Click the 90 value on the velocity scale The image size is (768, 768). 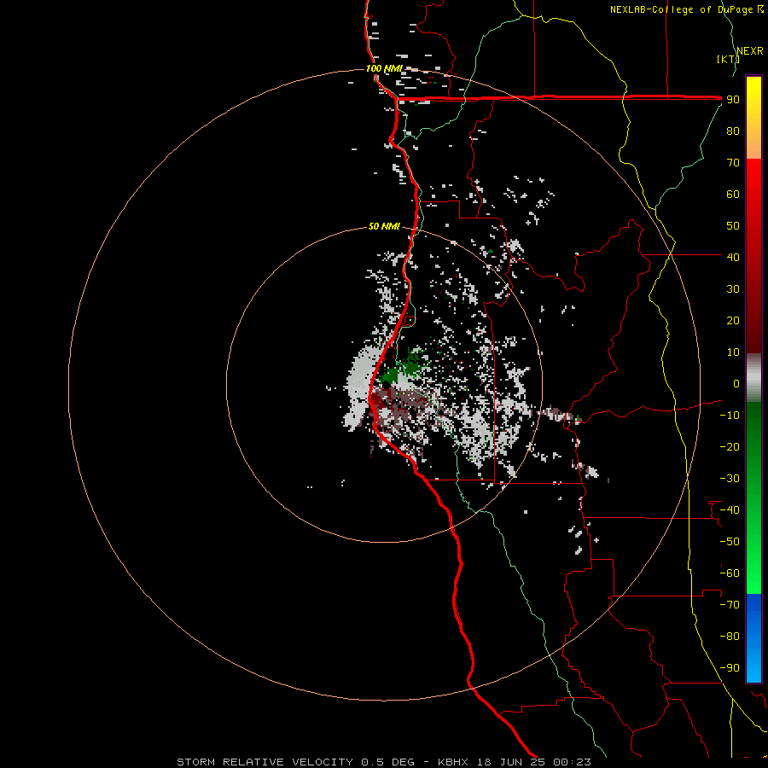click(x=733, y=100)
